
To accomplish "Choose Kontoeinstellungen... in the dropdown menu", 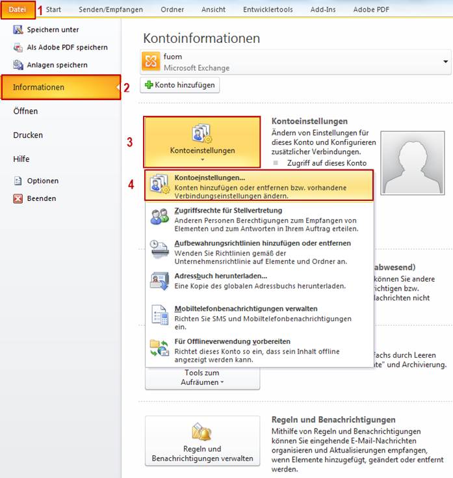I will point(260,185).
